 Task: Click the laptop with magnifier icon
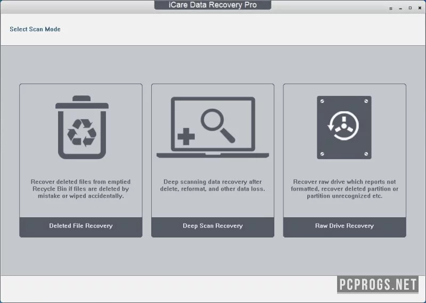click(212, 127)
